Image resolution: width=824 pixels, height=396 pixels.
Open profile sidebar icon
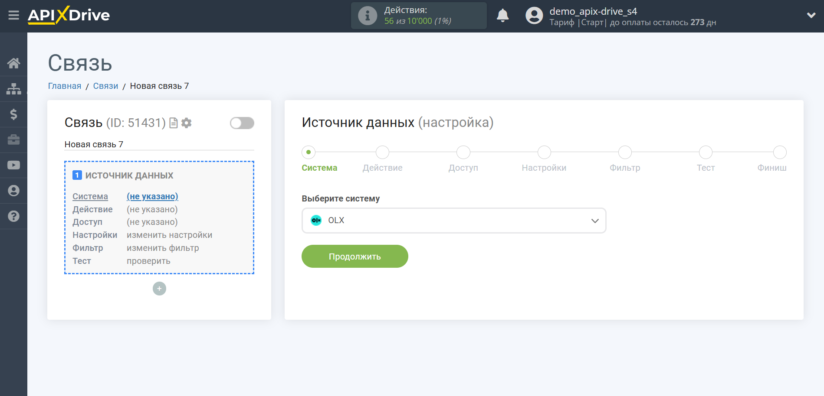coord(13,191)
